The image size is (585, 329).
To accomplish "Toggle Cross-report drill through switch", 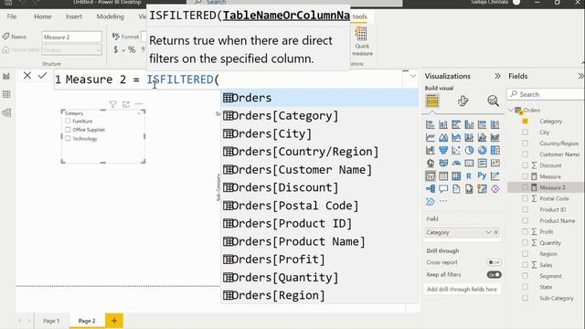I will (494, 262).
